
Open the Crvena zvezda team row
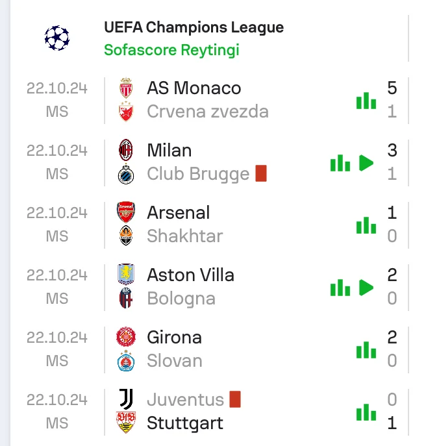click(x=207, y=112)
